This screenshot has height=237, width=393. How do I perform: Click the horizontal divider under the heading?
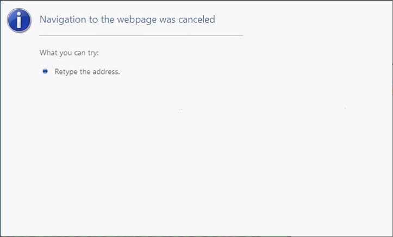[x=141, y=35]
